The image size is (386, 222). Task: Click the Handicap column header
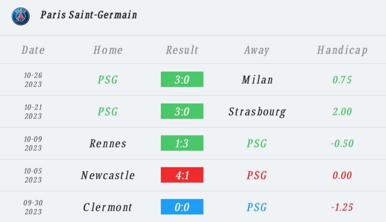(x=342, y=50)
